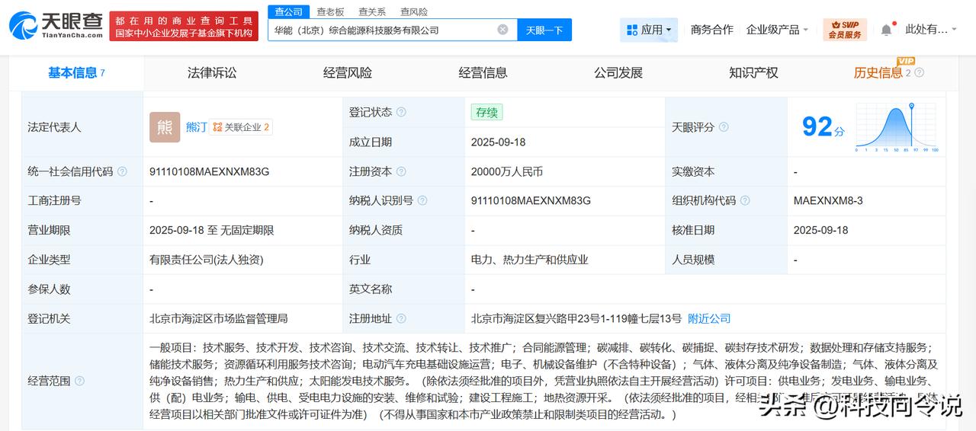Viewport: 976px width, 431px height.
Task: Open the 应用 dropdown menu
Action: tap(650, 30)
